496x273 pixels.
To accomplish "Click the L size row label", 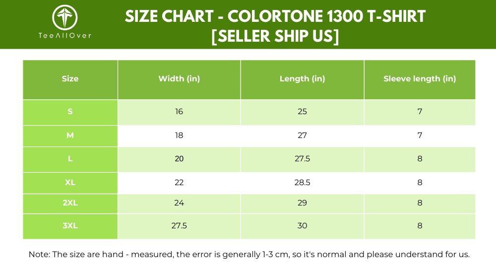I will 70,159.
